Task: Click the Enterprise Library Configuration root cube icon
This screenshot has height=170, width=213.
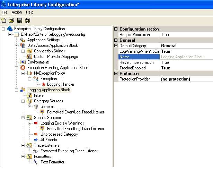Action: (x=10, y=29)
